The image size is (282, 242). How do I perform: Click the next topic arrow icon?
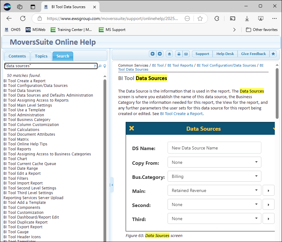coord(160,54)
